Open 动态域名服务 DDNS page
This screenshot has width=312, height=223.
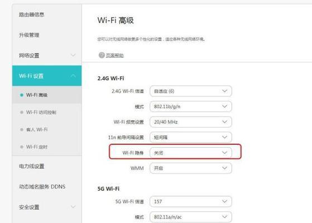pyautogui.click(x=42, y=187)
